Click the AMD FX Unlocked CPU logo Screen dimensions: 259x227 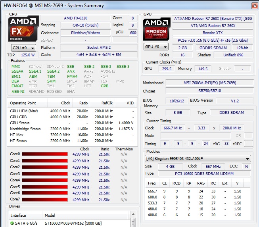click(x=23, y=28)
